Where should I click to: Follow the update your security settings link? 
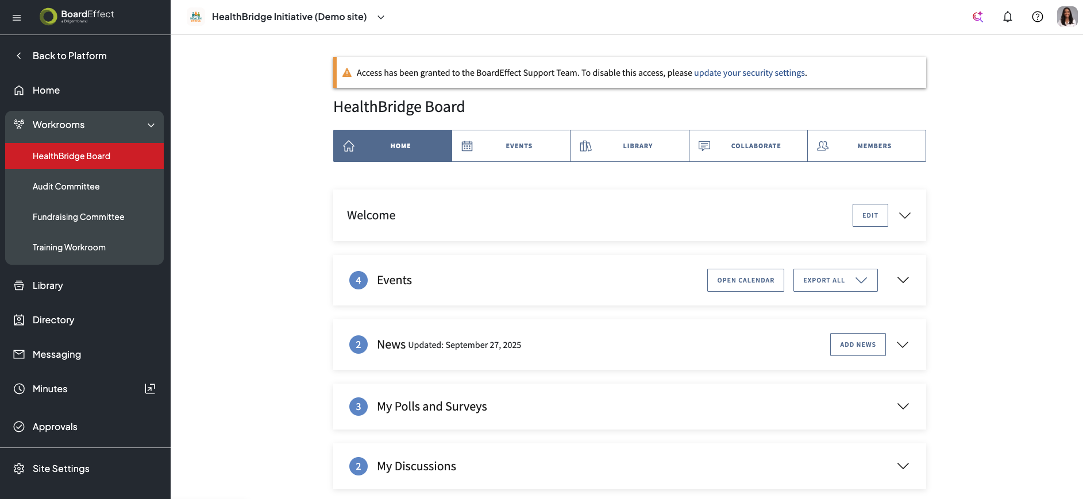[749, 73]
